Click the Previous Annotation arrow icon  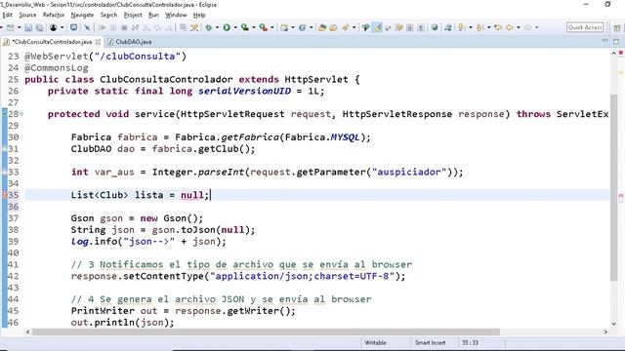[x=479, y=27]
